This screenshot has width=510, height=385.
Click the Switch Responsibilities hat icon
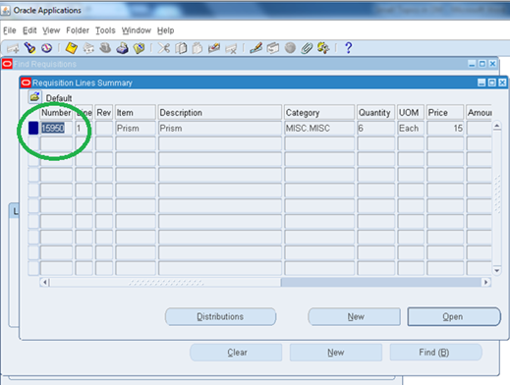(105, 48)
